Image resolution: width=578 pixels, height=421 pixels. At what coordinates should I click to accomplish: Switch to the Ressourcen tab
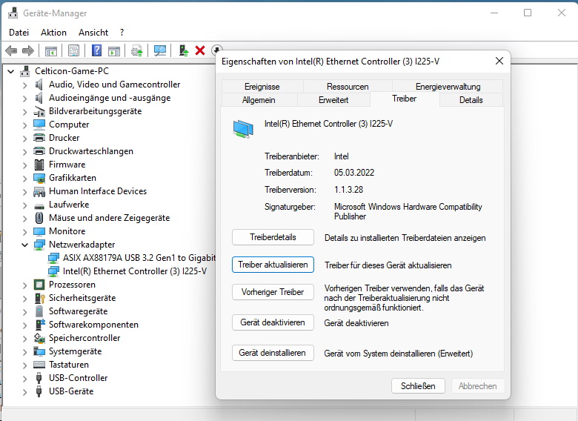[348, 87]
